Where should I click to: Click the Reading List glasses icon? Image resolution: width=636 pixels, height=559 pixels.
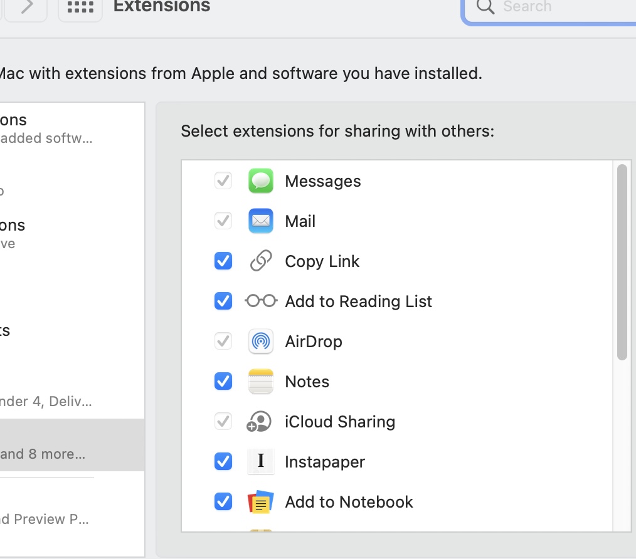261,301
